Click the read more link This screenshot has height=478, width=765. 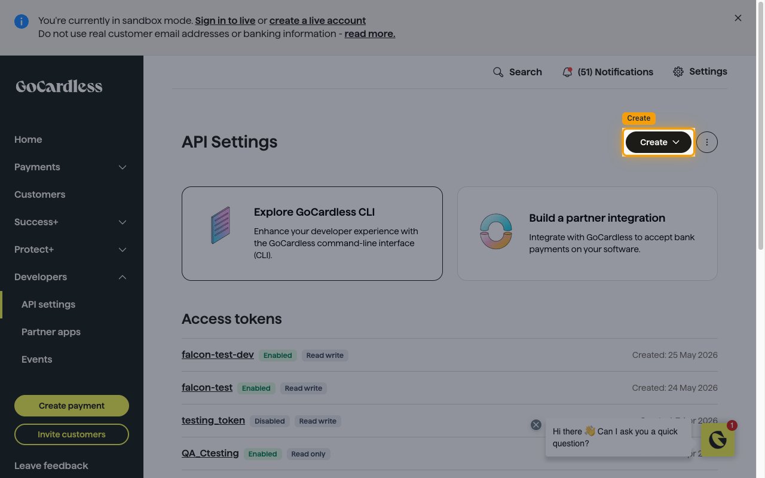pos(370,33)
